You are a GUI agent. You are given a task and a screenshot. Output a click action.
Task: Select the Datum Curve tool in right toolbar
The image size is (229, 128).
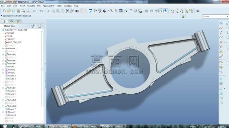tap(221, 37)
